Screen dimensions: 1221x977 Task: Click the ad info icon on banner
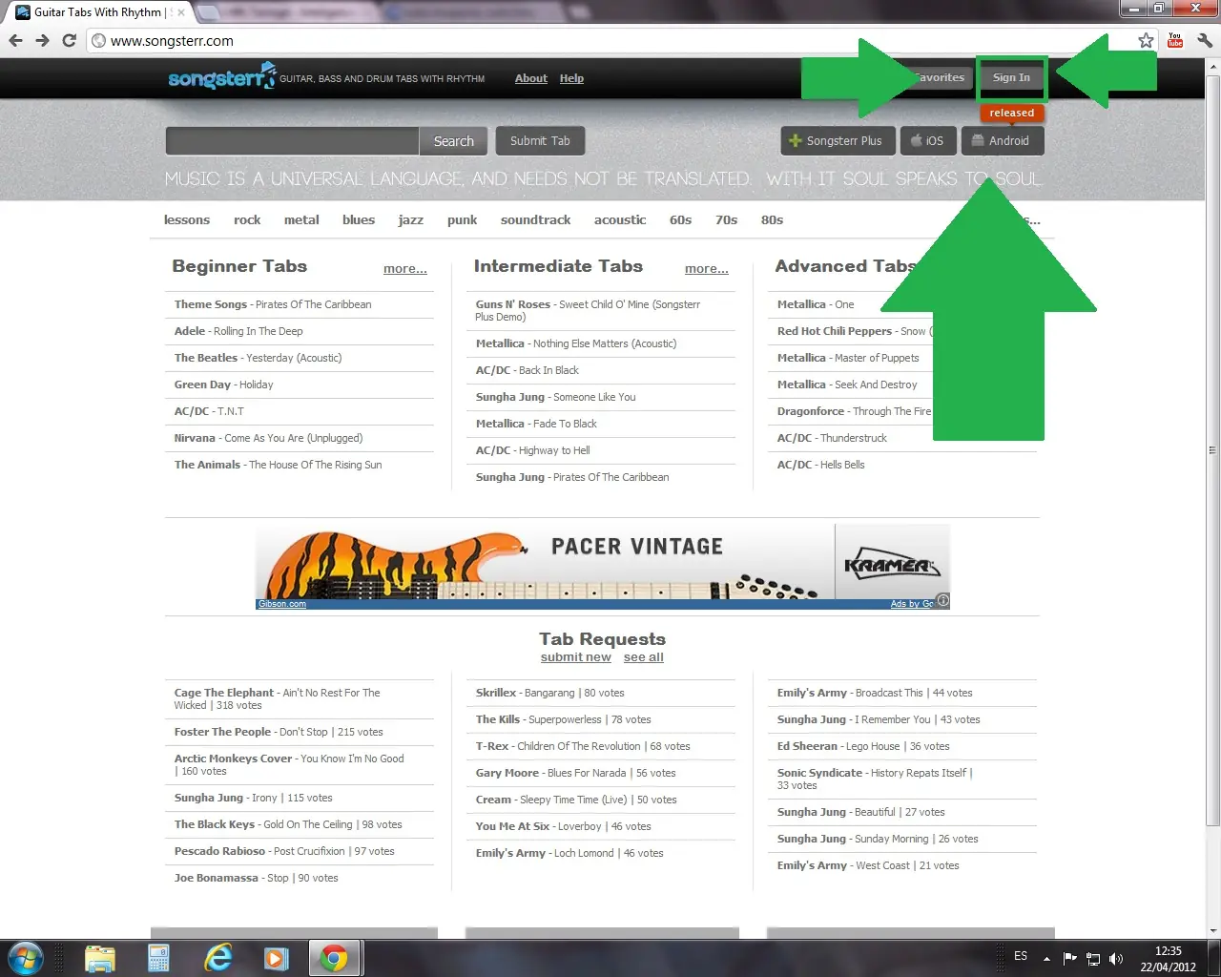(942, 601)
